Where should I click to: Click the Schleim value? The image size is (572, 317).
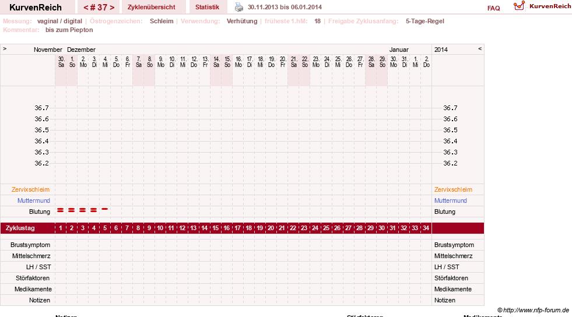(x=162, y=21)
